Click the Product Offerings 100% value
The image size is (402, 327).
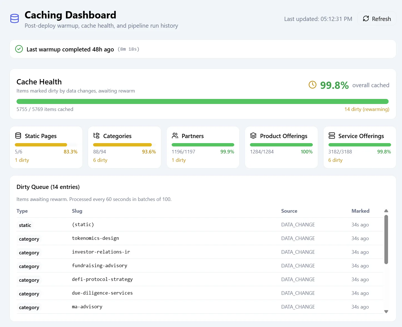(307, 152)
